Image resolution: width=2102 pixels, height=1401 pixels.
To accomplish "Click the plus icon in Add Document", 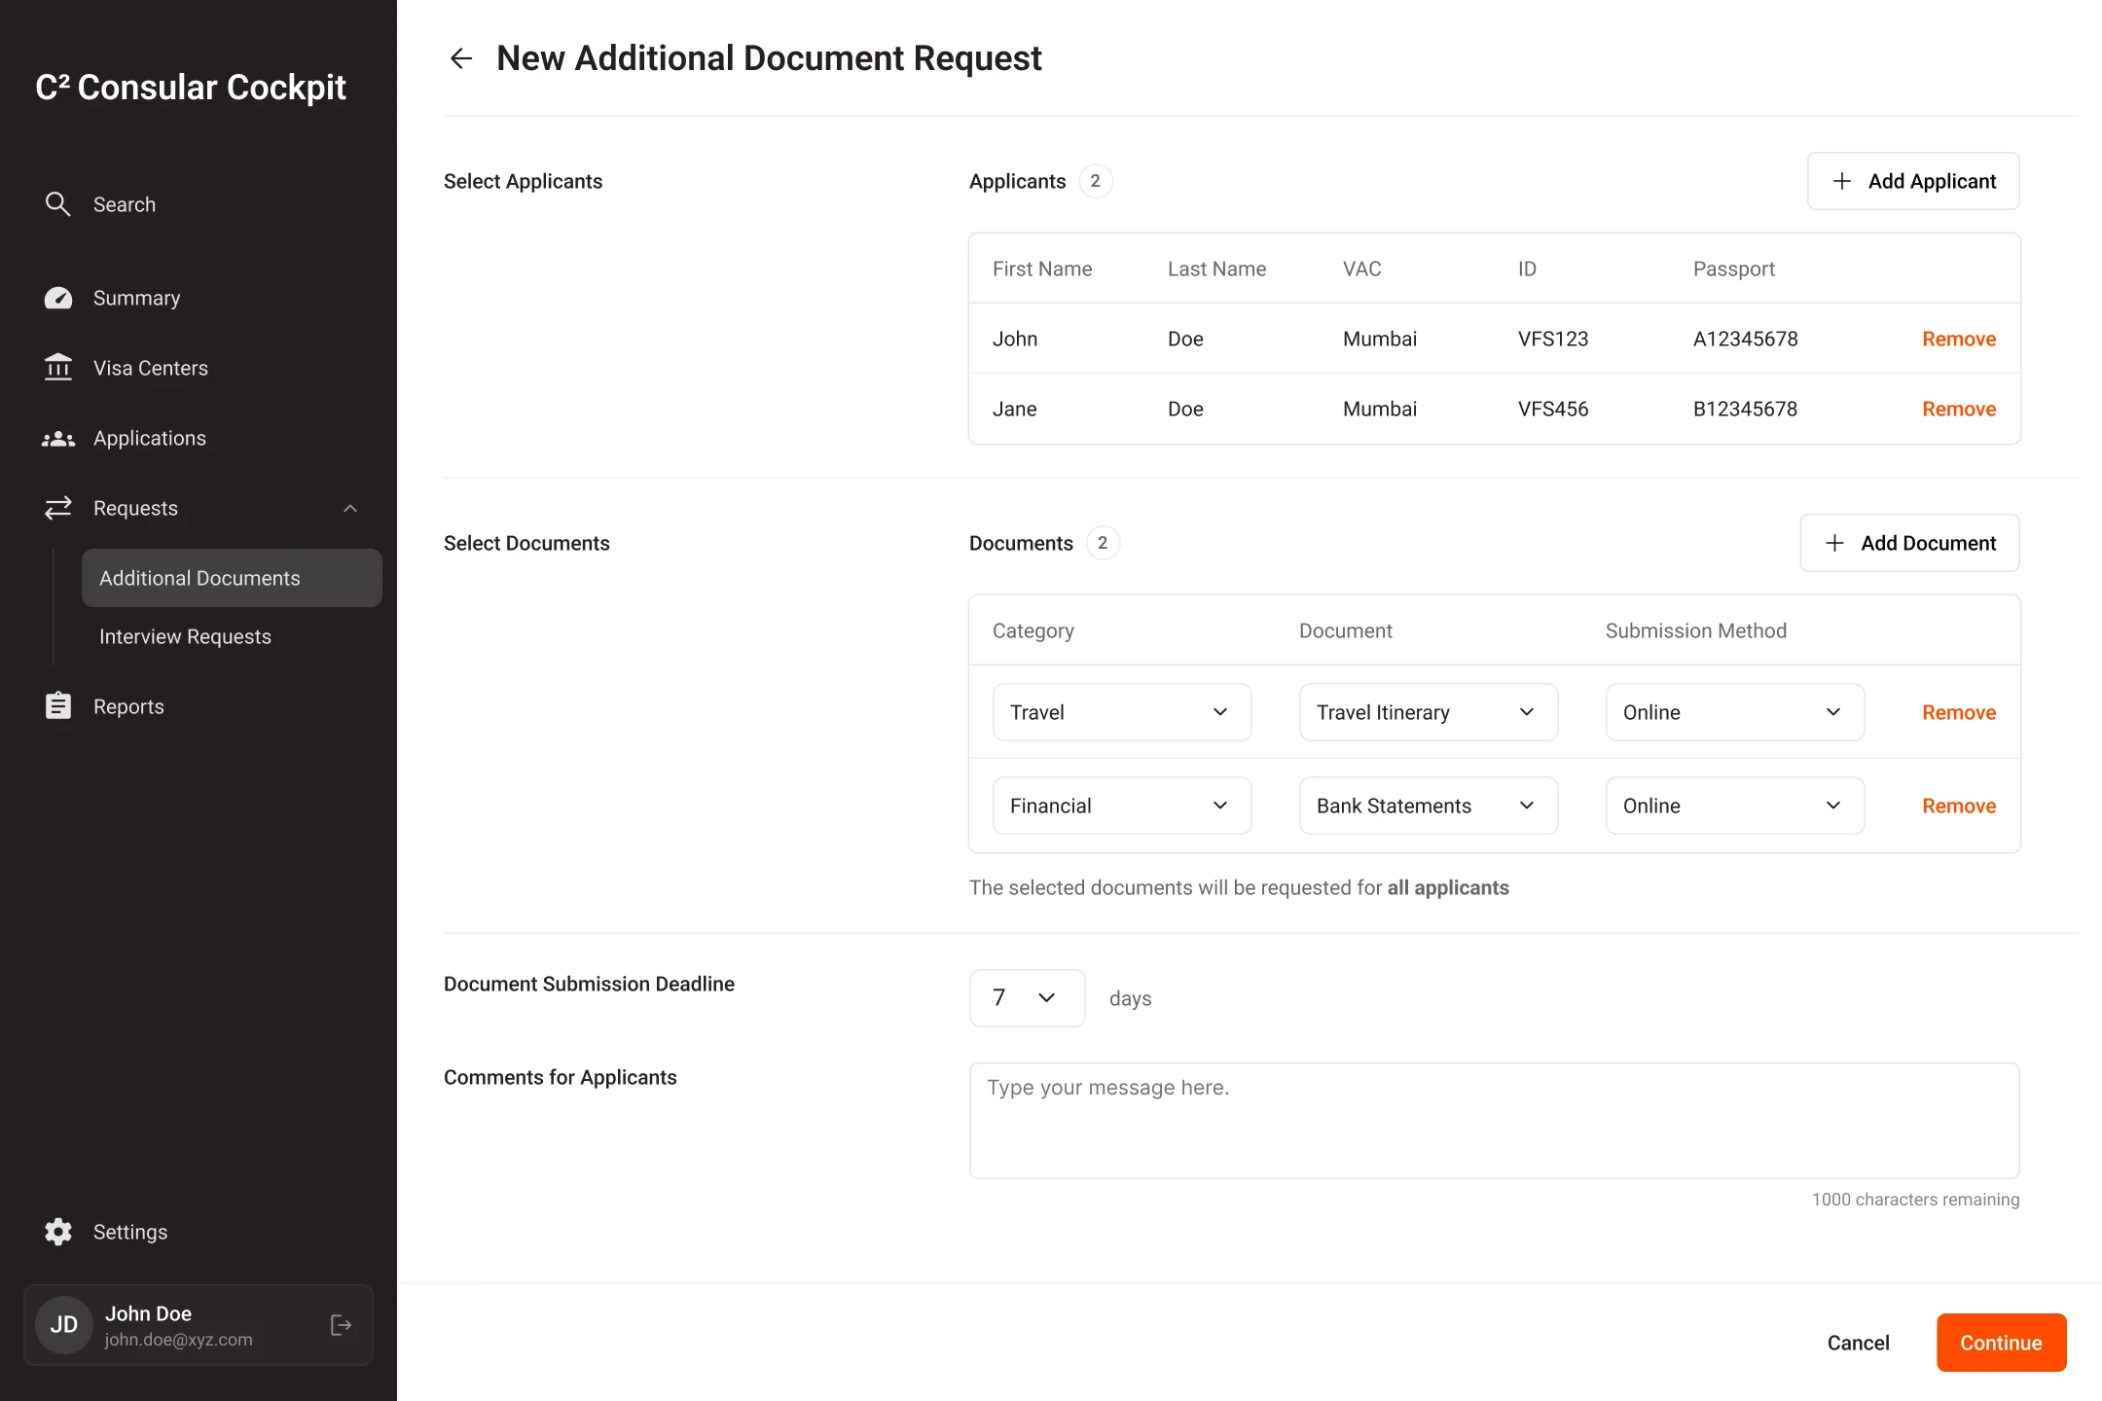I will coord(1834,543).
